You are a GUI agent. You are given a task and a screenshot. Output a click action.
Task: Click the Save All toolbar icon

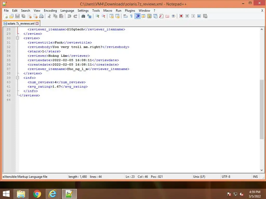[23, 16]
